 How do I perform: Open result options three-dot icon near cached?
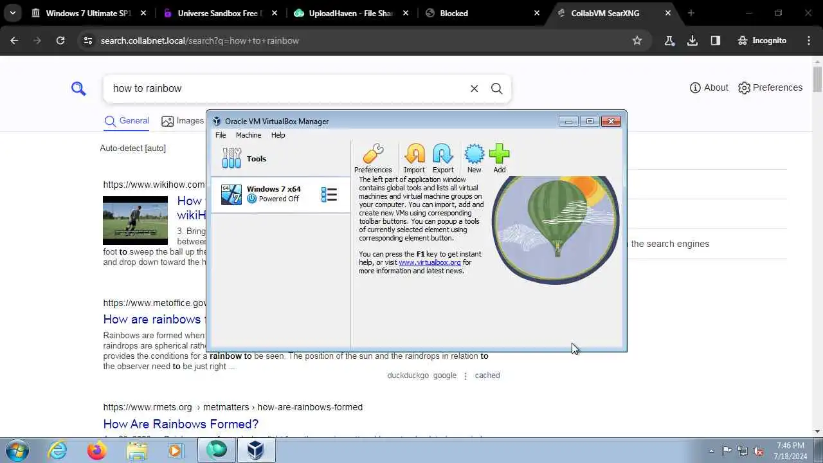click(x=466, y=376)
